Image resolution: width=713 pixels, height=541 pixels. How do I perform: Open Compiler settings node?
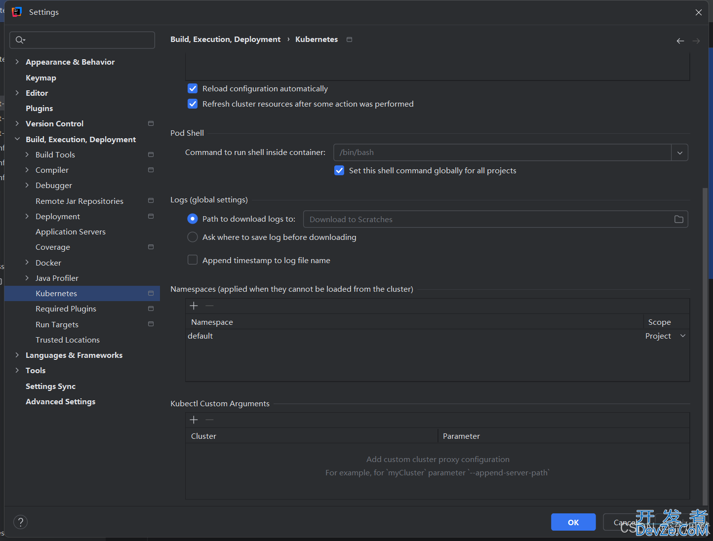tap(52, 170)
